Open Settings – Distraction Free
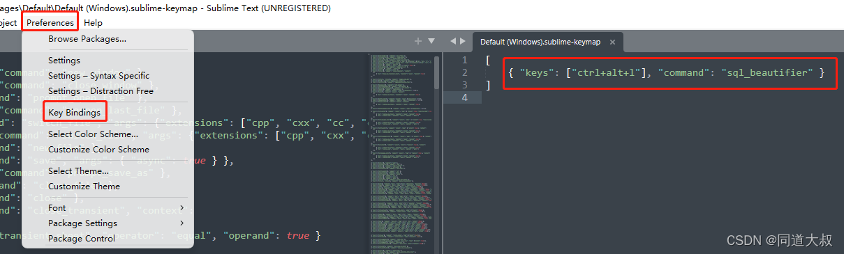The width and height of the screenshot is (844, 254). (101, 91)
